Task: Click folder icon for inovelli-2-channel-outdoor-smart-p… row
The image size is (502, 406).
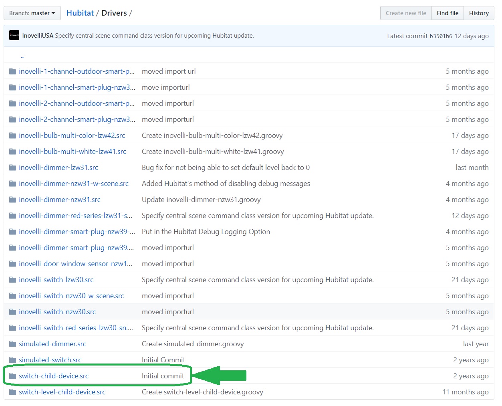Action: (x=12, y=103)
